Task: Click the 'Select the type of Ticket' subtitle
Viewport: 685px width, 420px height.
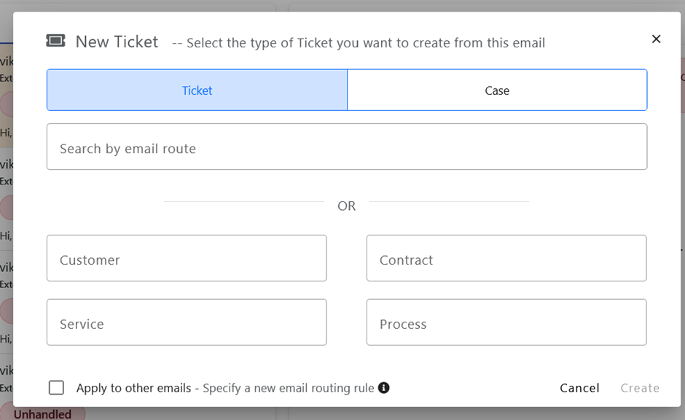Action: coord(365,43)
